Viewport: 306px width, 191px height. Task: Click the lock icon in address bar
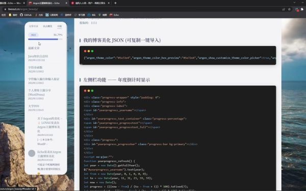(x=5, y=9)
